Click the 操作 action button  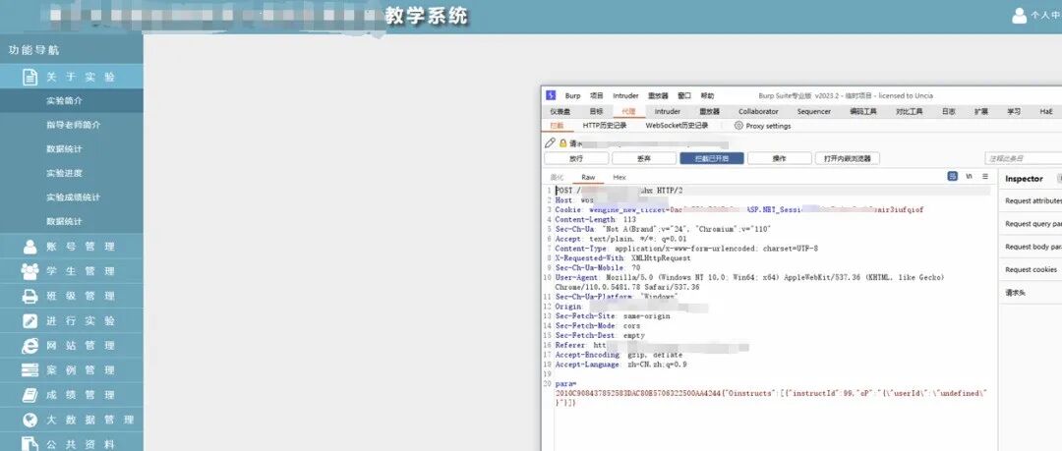click(x=779, y=158)
